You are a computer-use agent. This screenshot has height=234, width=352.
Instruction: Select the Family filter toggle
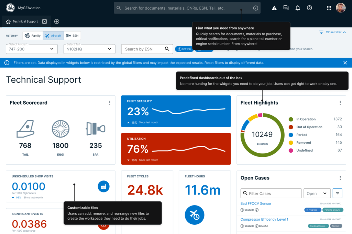pos(33,36)
